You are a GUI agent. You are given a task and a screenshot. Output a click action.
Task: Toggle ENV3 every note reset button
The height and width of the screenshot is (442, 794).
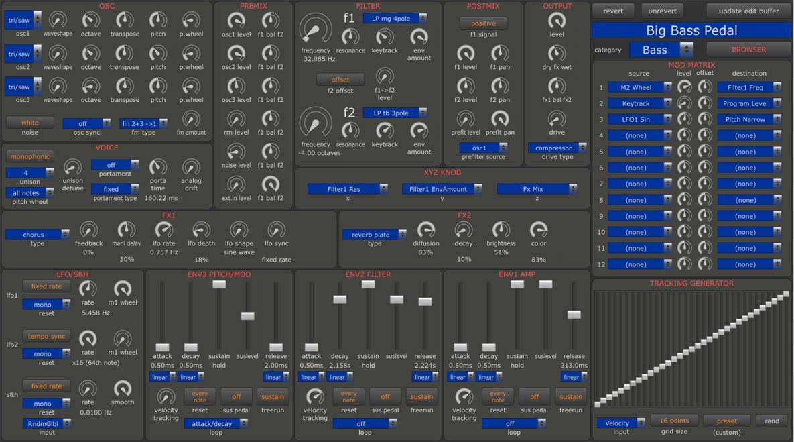click(200, 396)
